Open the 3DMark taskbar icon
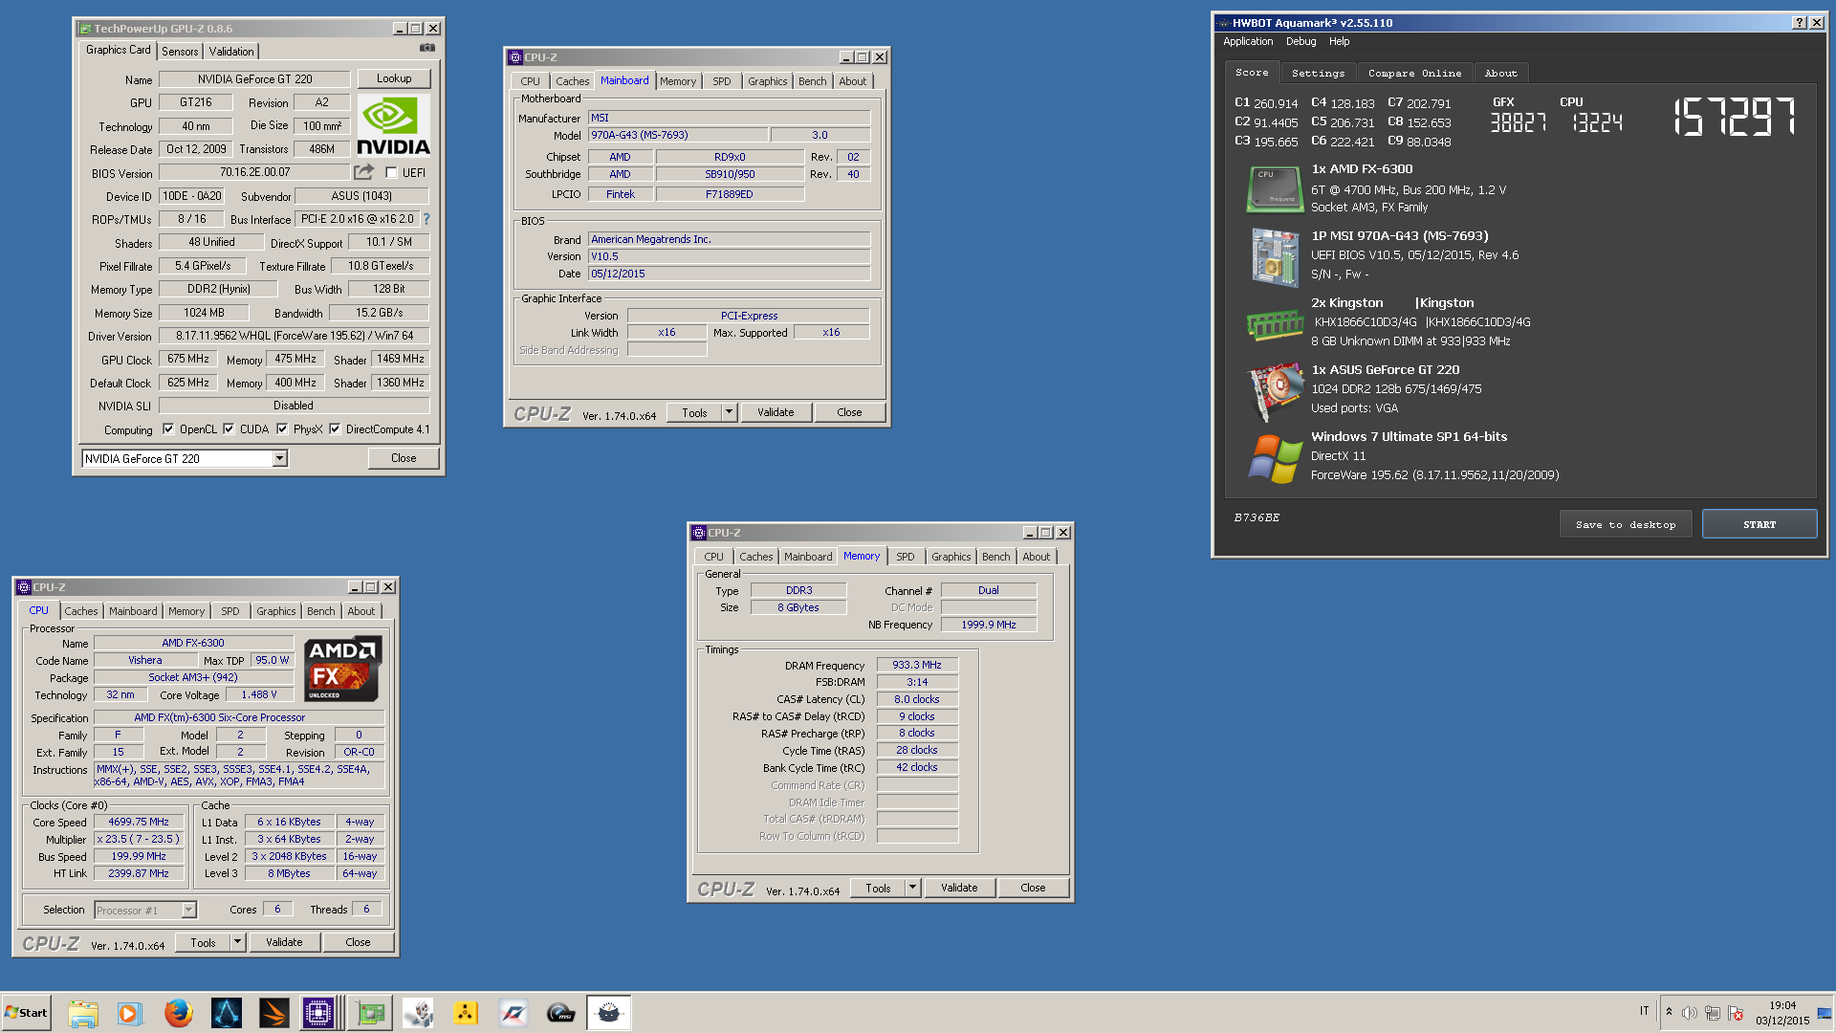The height and width of the screenshot is (1033, 1836). point(273,1013)
